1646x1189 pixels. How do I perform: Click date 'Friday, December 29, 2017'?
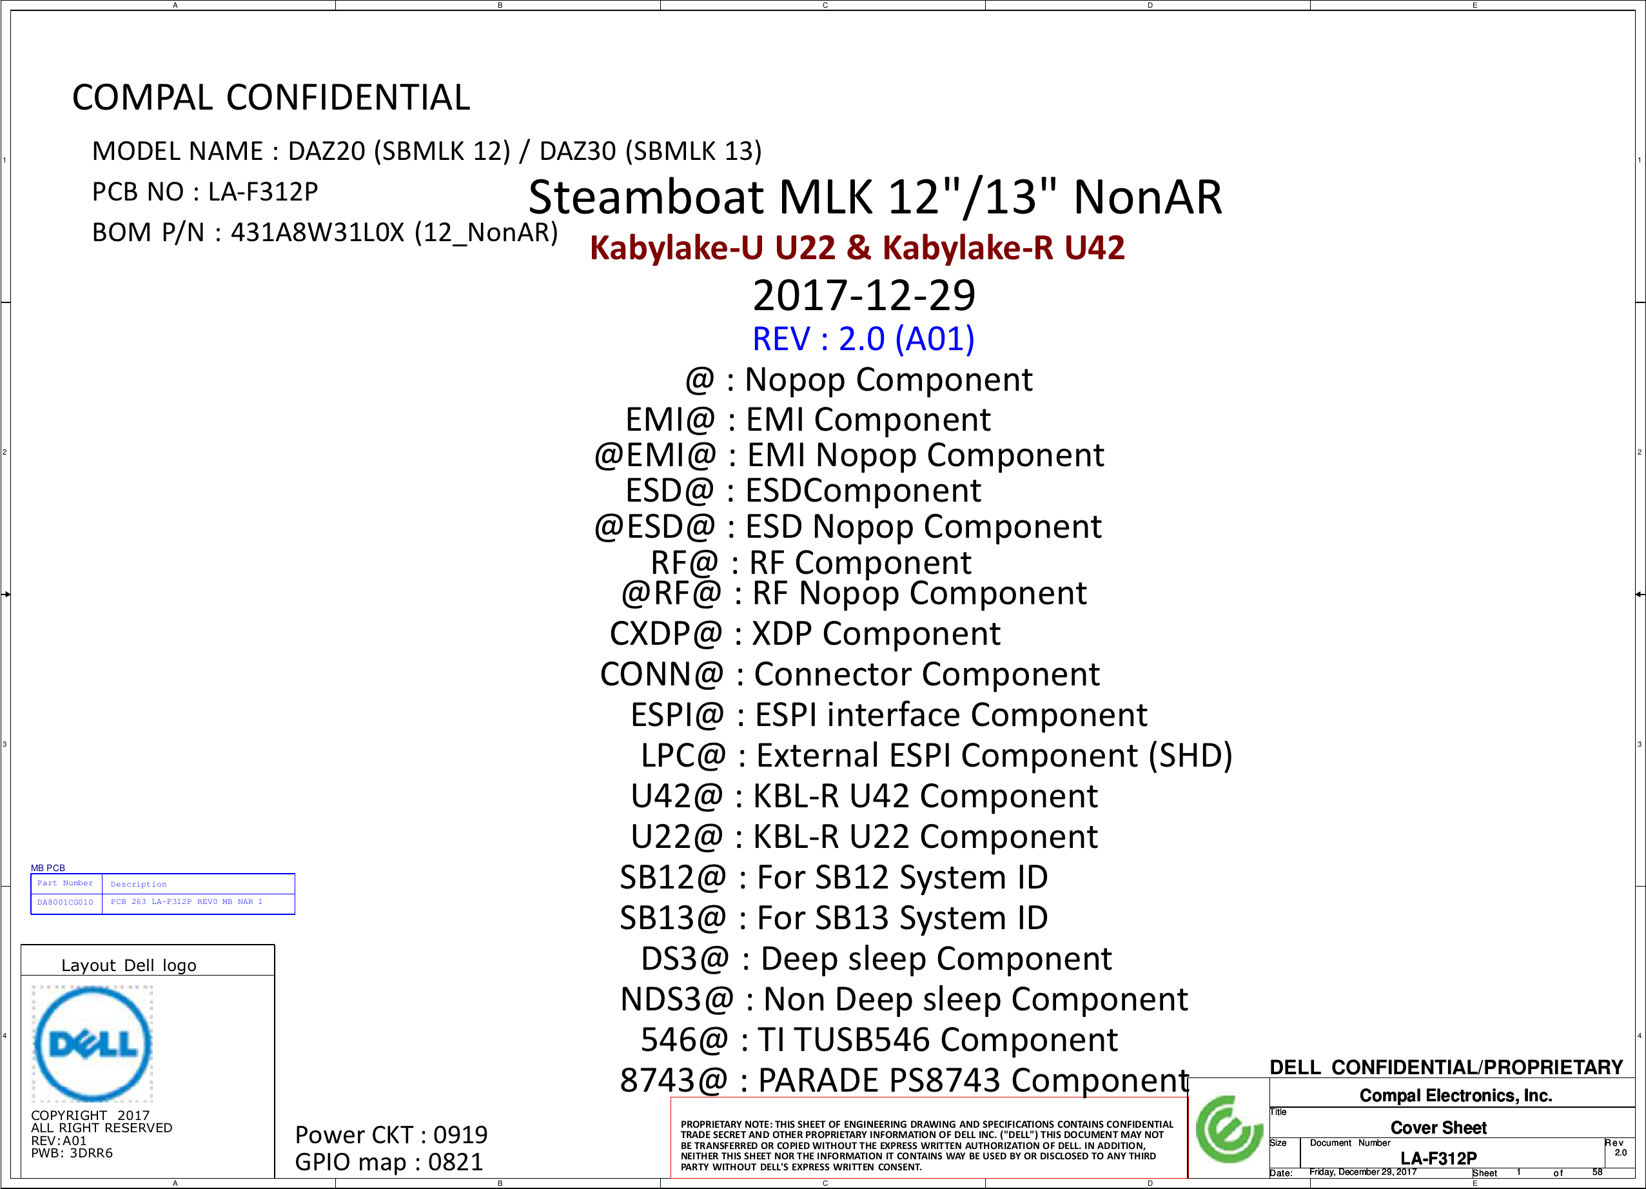tap(1363, 1172)
